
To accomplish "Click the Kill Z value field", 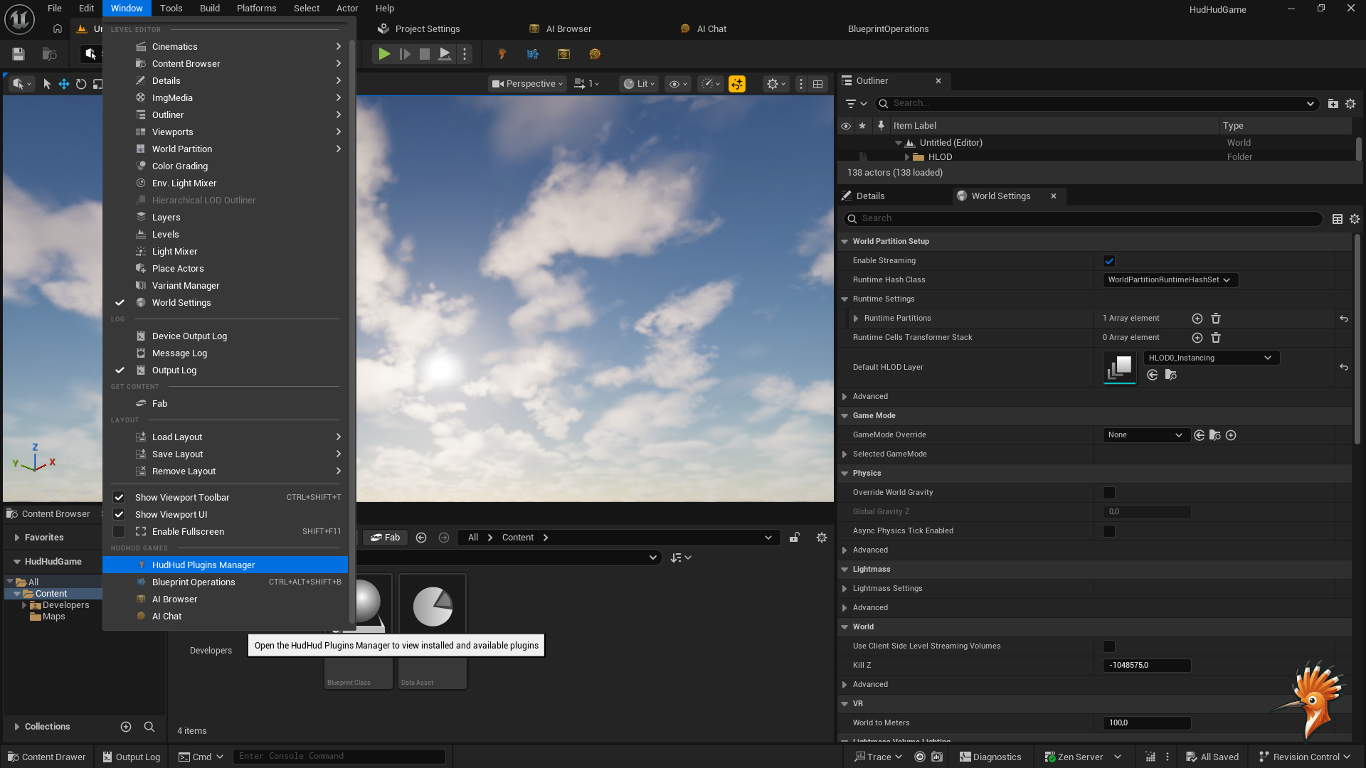I will 1146,666.
